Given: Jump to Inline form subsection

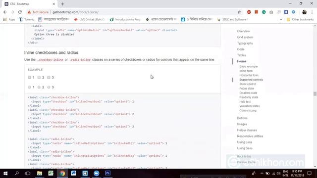Looking at the screenshot, I should point(246,71).
